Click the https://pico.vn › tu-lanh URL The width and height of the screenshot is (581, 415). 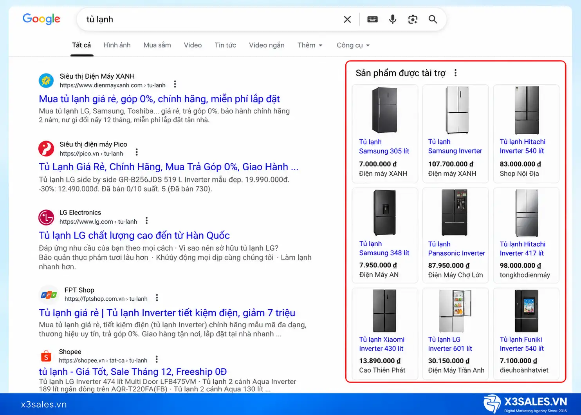coord(91,153)
